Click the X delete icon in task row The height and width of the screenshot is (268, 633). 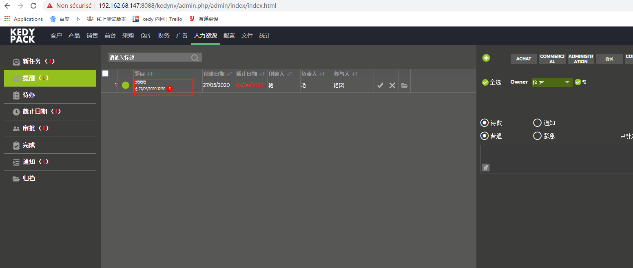pyautogui.click(x=392, y=85)
